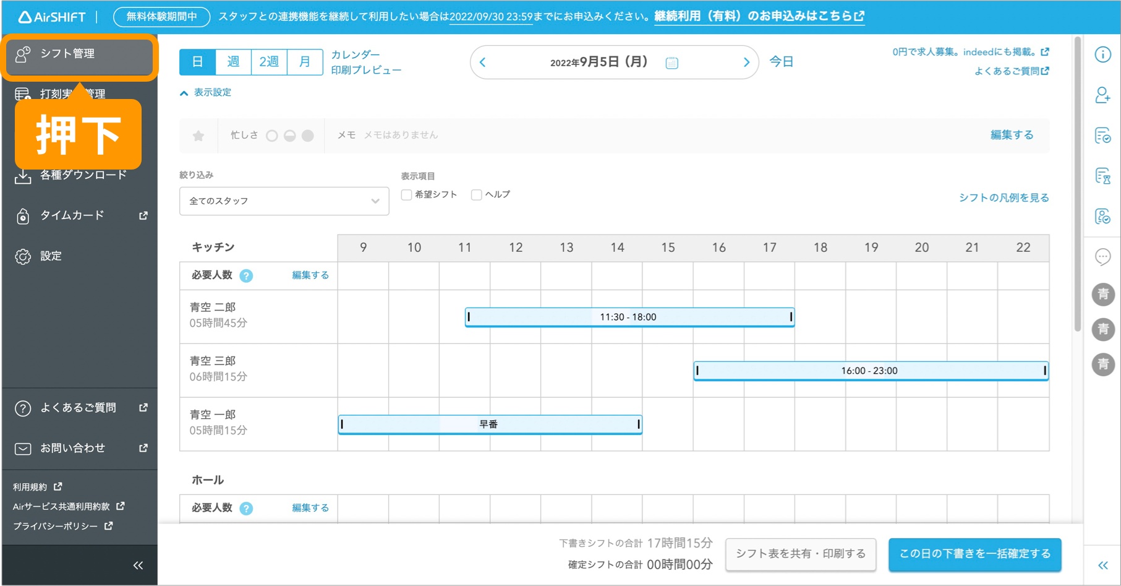The height and width of the screenshot is (586, 1121).
Task: Select the empty circle busyness radio
Action: point(272,136)
